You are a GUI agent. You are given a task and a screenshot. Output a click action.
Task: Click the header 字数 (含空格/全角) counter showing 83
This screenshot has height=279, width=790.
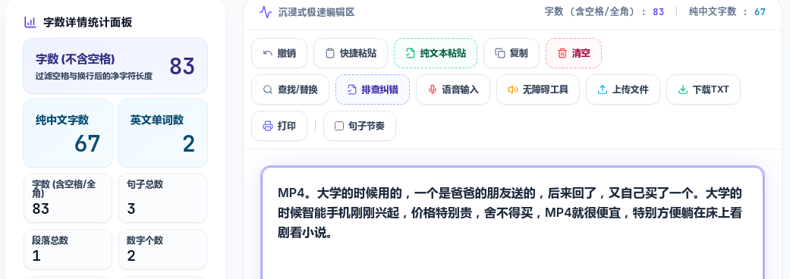tap(605, 11)
